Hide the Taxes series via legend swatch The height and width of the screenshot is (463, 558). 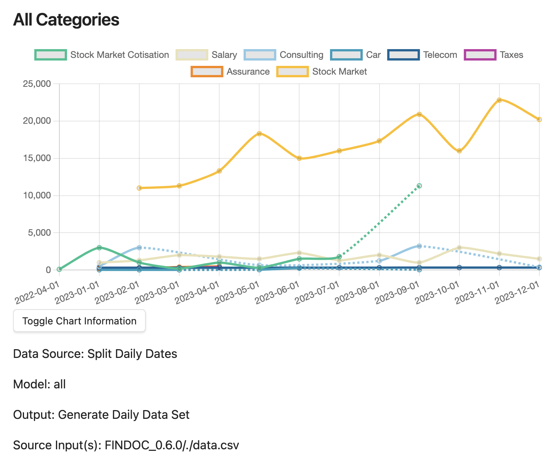pyautogui.click(x=480, y=55)
